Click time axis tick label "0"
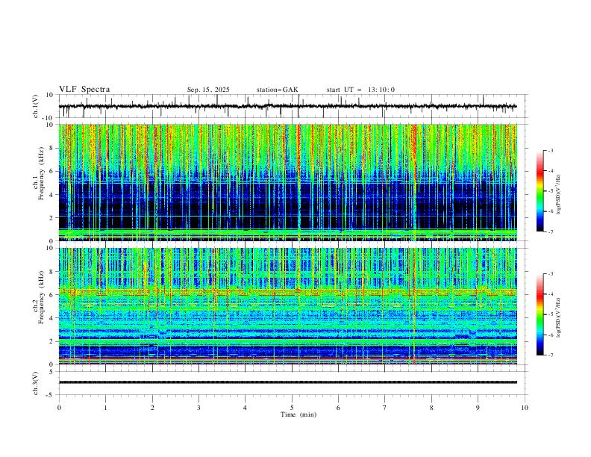 [59, 408]
